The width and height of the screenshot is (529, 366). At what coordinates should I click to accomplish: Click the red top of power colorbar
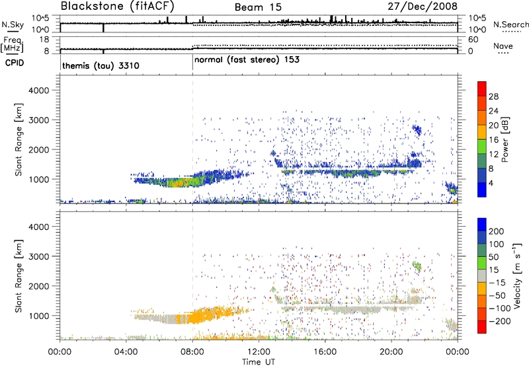pos(482,89)
